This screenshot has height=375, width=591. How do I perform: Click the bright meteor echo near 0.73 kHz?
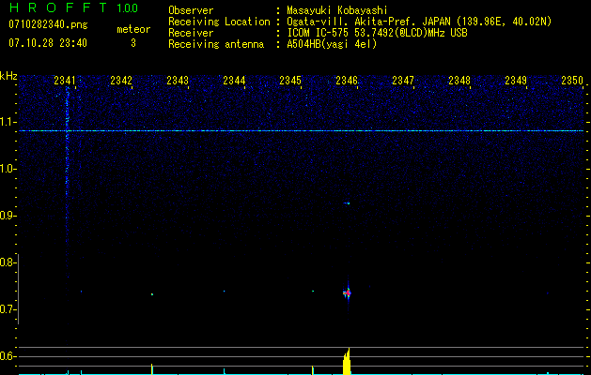[347, 293]
